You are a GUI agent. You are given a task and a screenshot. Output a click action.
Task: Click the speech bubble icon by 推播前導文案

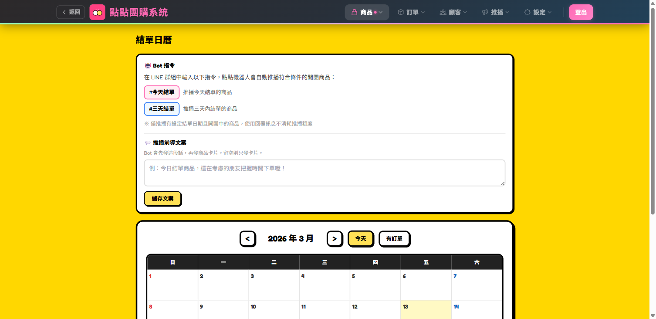click(148, 143)
